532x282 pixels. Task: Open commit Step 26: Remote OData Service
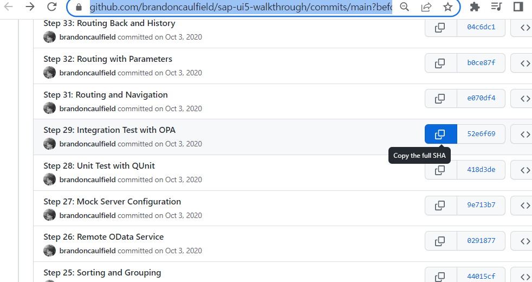click(x=103, y=237)
